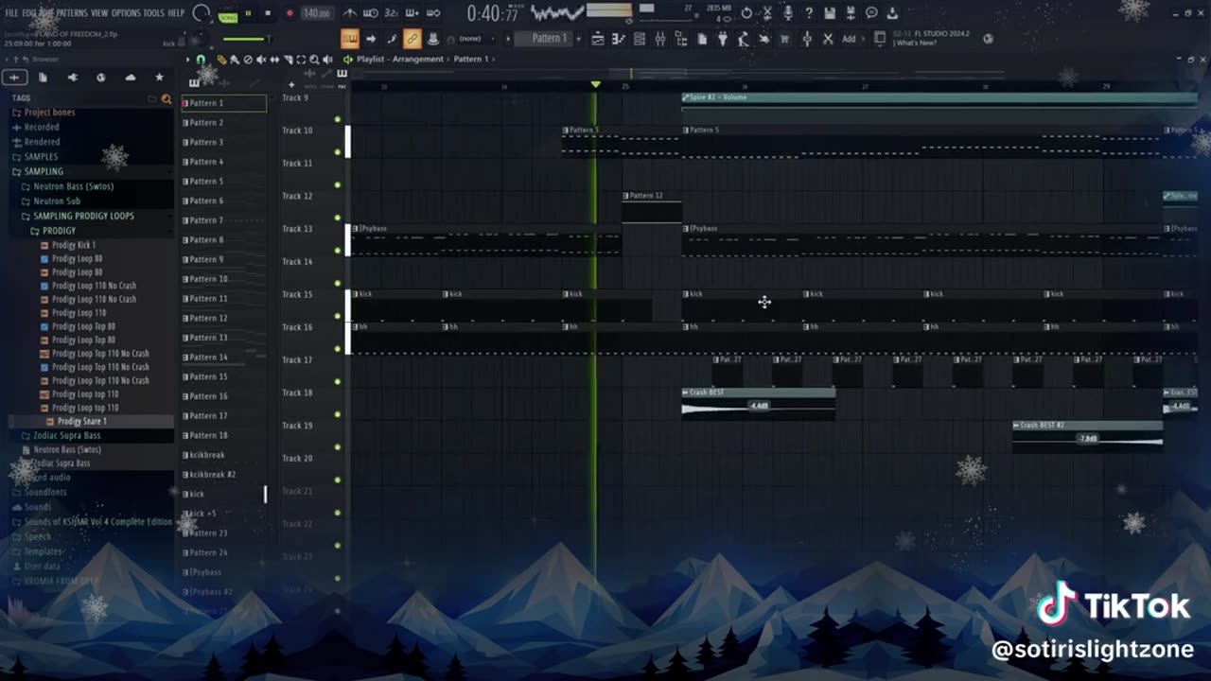1211x681 pixels.
Task: Open the TOOLS menu
Action: pyautogui.click(x=153, y=13)
